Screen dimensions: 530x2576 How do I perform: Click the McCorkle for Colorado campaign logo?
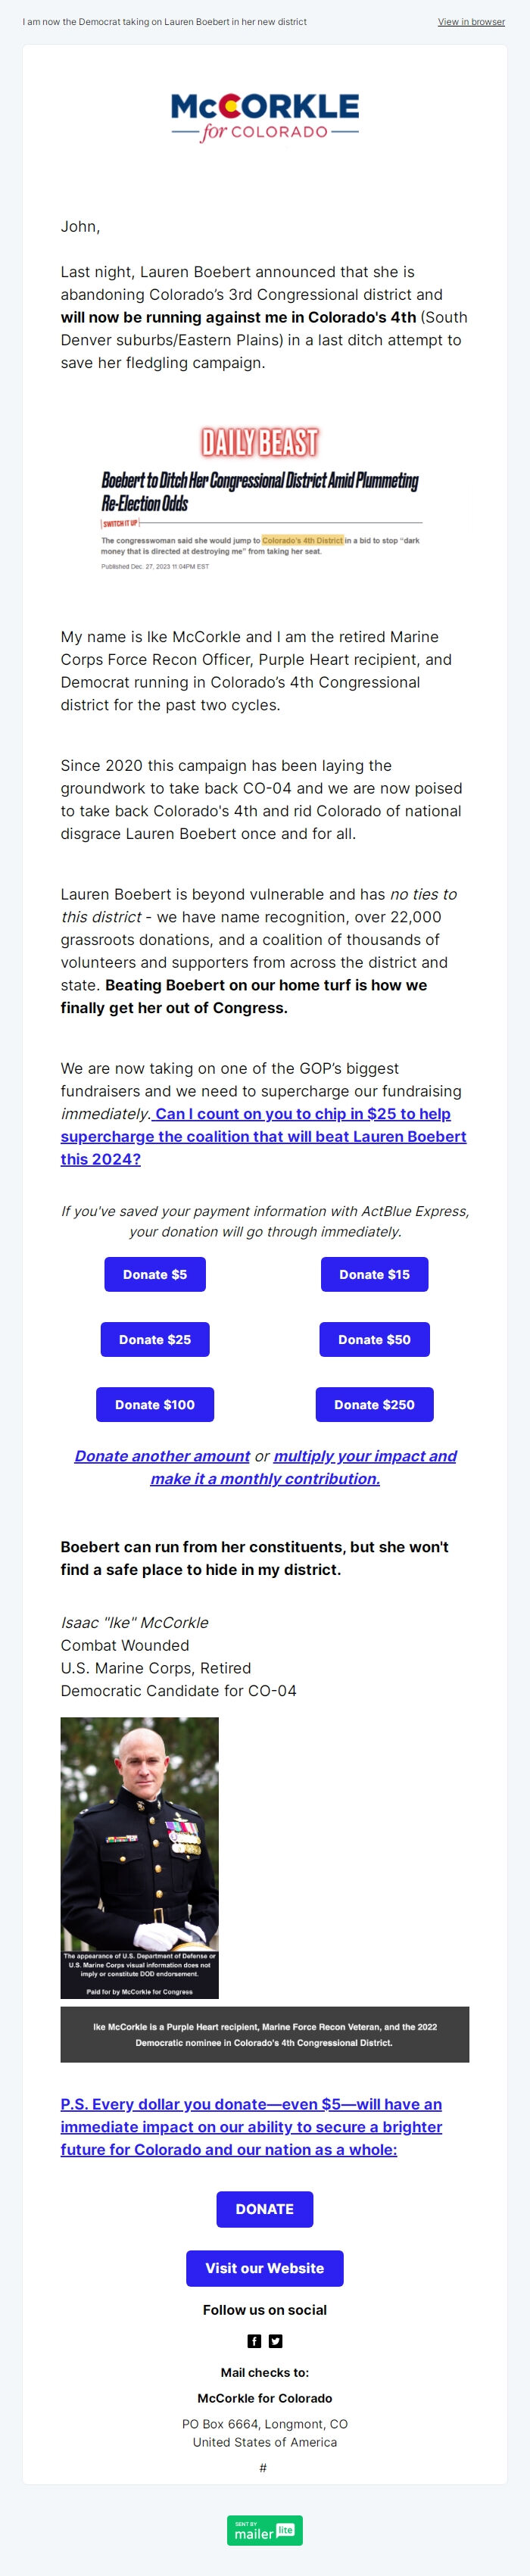264,114
